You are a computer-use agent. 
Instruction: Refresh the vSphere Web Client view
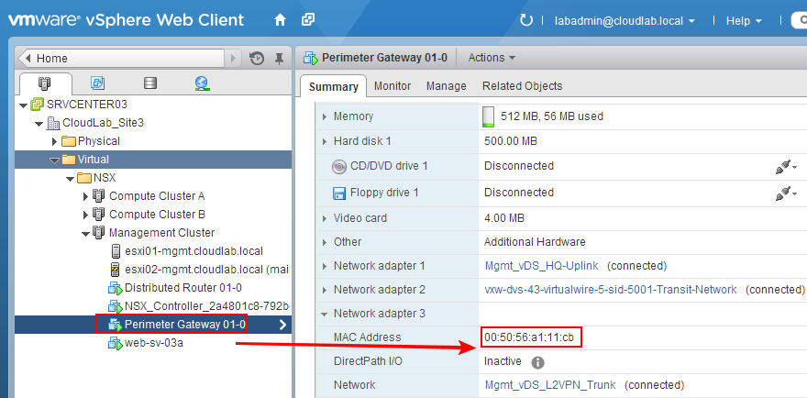tap(526, 20)
